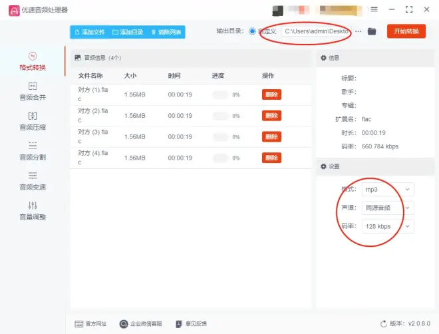Click the 添加文件 add file button
The image size is (439, 334).
tap(90, 32)
